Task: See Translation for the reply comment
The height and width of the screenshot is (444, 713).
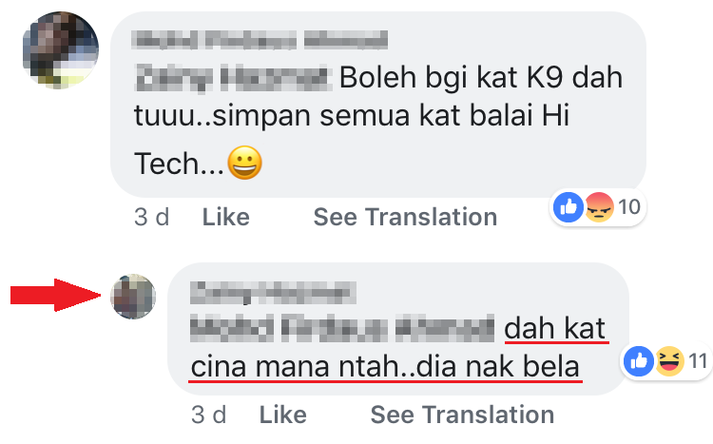Action: pos(462,415)
